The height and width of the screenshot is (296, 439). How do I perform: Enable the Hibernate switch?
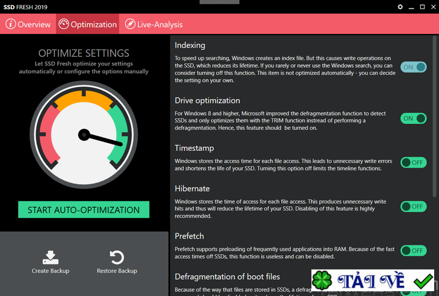413,207
